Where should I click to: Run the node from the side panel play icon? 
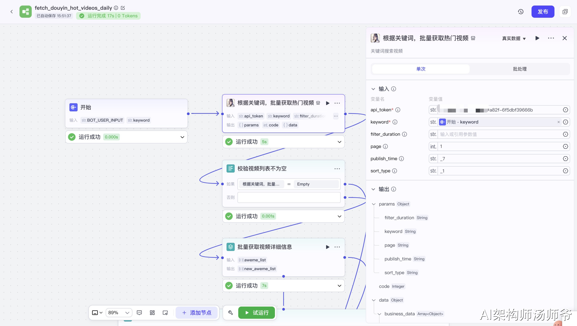click(x=537, y=38)
